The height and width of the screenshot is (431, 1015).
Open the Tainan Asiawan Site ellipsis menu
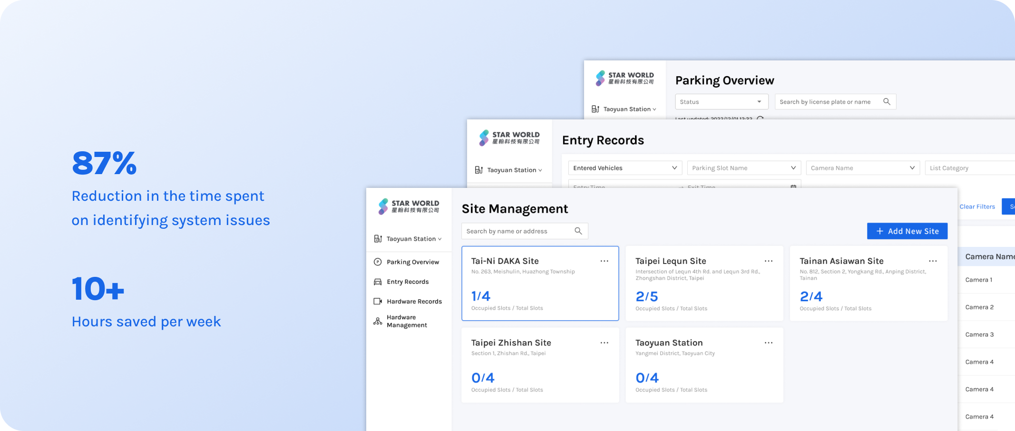tap(933, 261)
